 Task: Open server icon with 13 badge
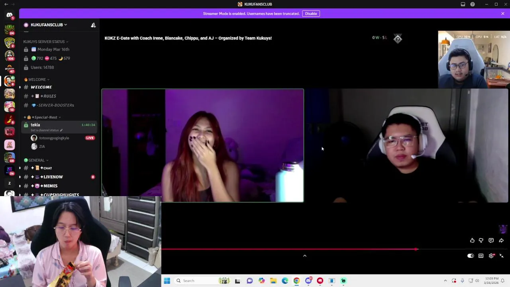coord(10,106)
